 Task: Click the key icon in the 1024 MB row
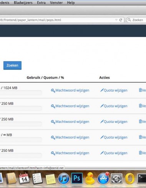click(x=53, y=91)
